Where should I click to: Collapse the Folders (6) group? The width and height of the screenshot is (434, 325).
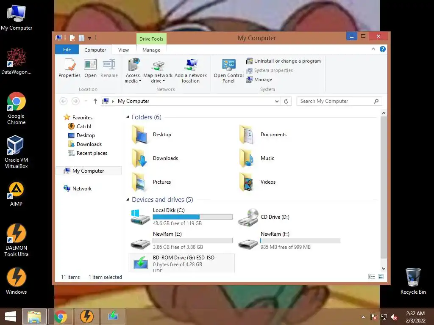[x=128, y=117]
